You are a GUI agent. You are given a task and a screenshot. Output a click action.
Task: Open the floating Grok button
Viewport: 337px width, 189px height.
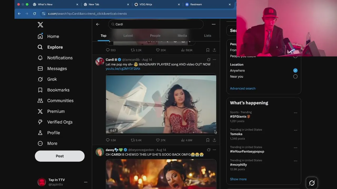point(312,183)
